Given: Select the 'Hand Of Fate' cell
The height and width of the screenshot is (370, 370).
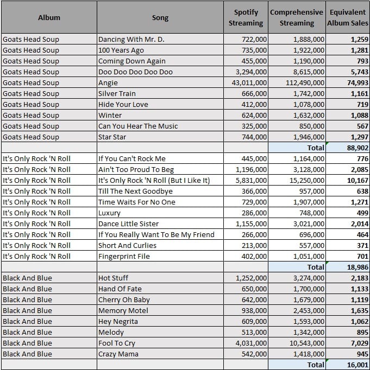Looking at the screenshot, I should point(160,289).
